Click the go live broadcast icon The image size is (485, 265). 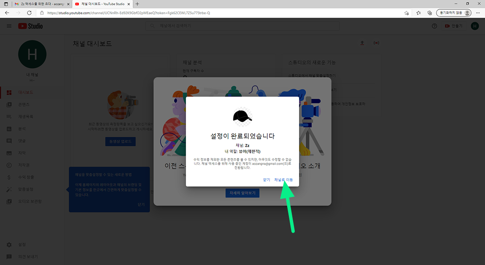[376, 43]
